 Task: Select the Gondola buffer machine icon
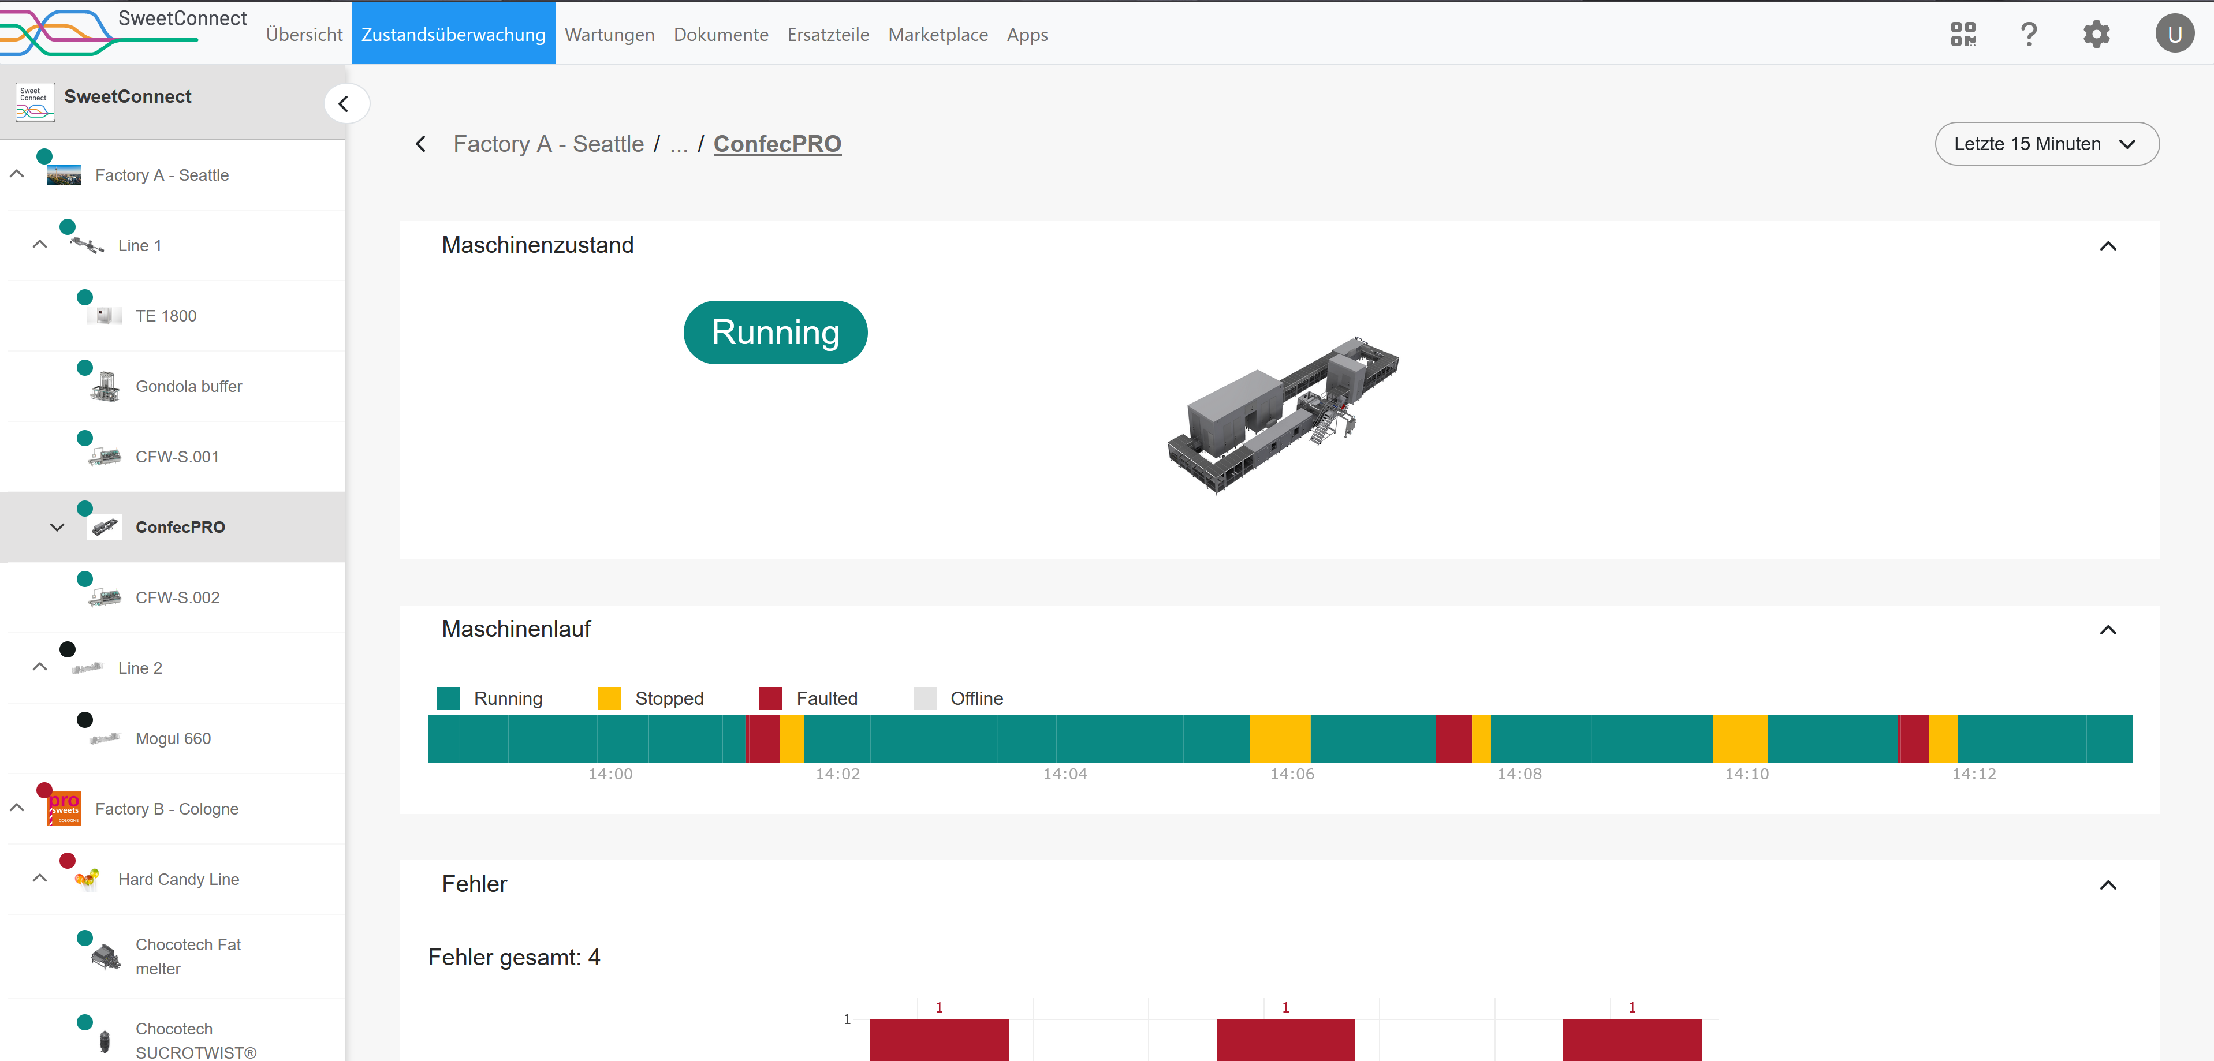[105, 387]
